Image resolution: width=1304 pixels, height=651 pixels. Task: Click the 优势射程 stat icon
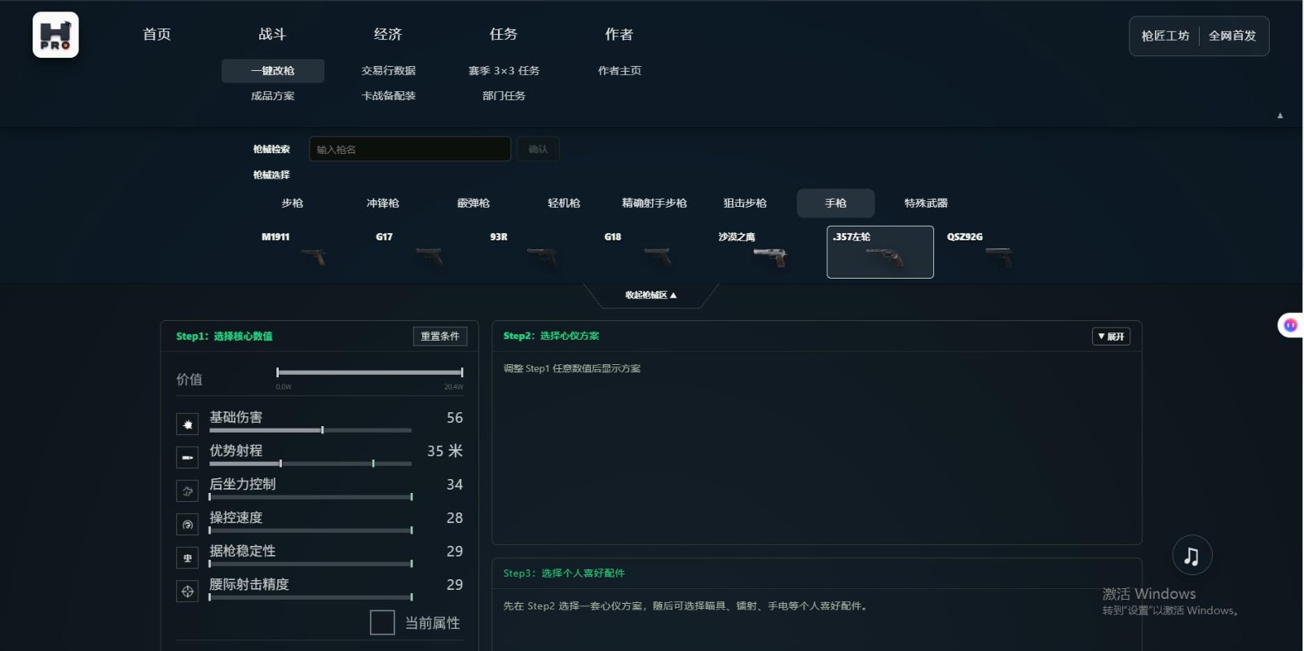pyautogui.click(x=187, y=458)
